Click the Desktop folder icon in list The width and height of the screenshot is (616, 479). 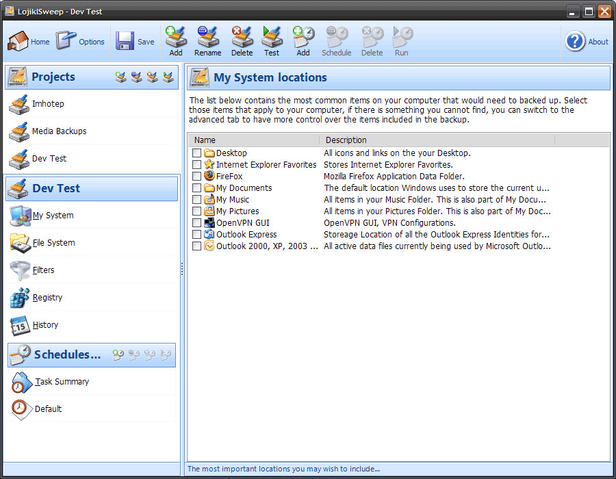(209, 153)
